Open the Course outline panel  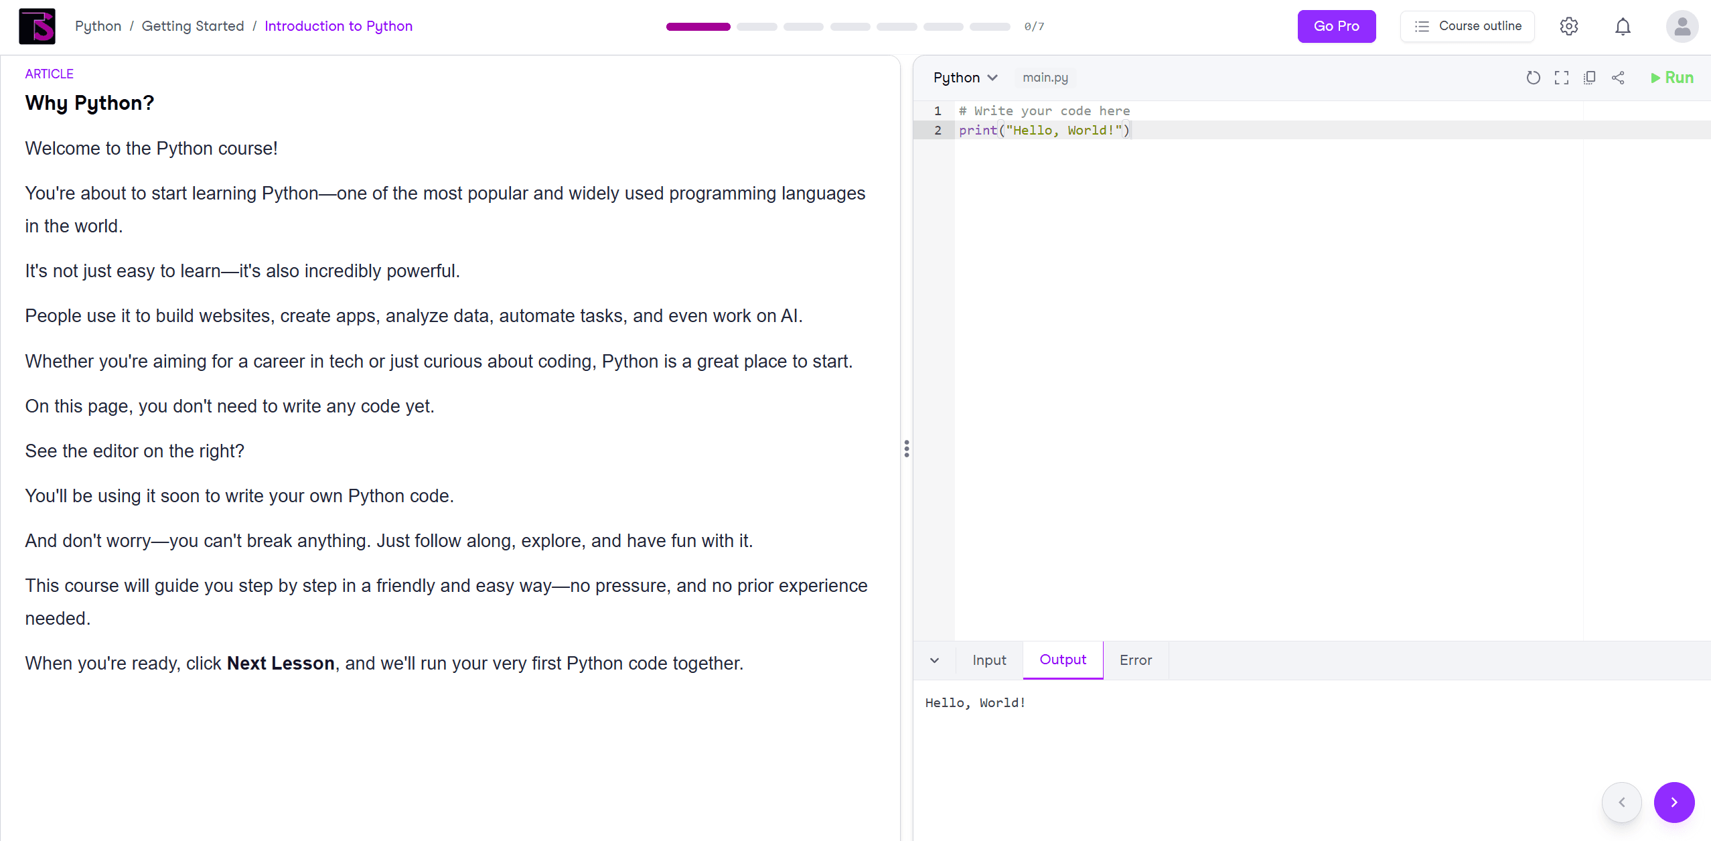click(1467, 26)
